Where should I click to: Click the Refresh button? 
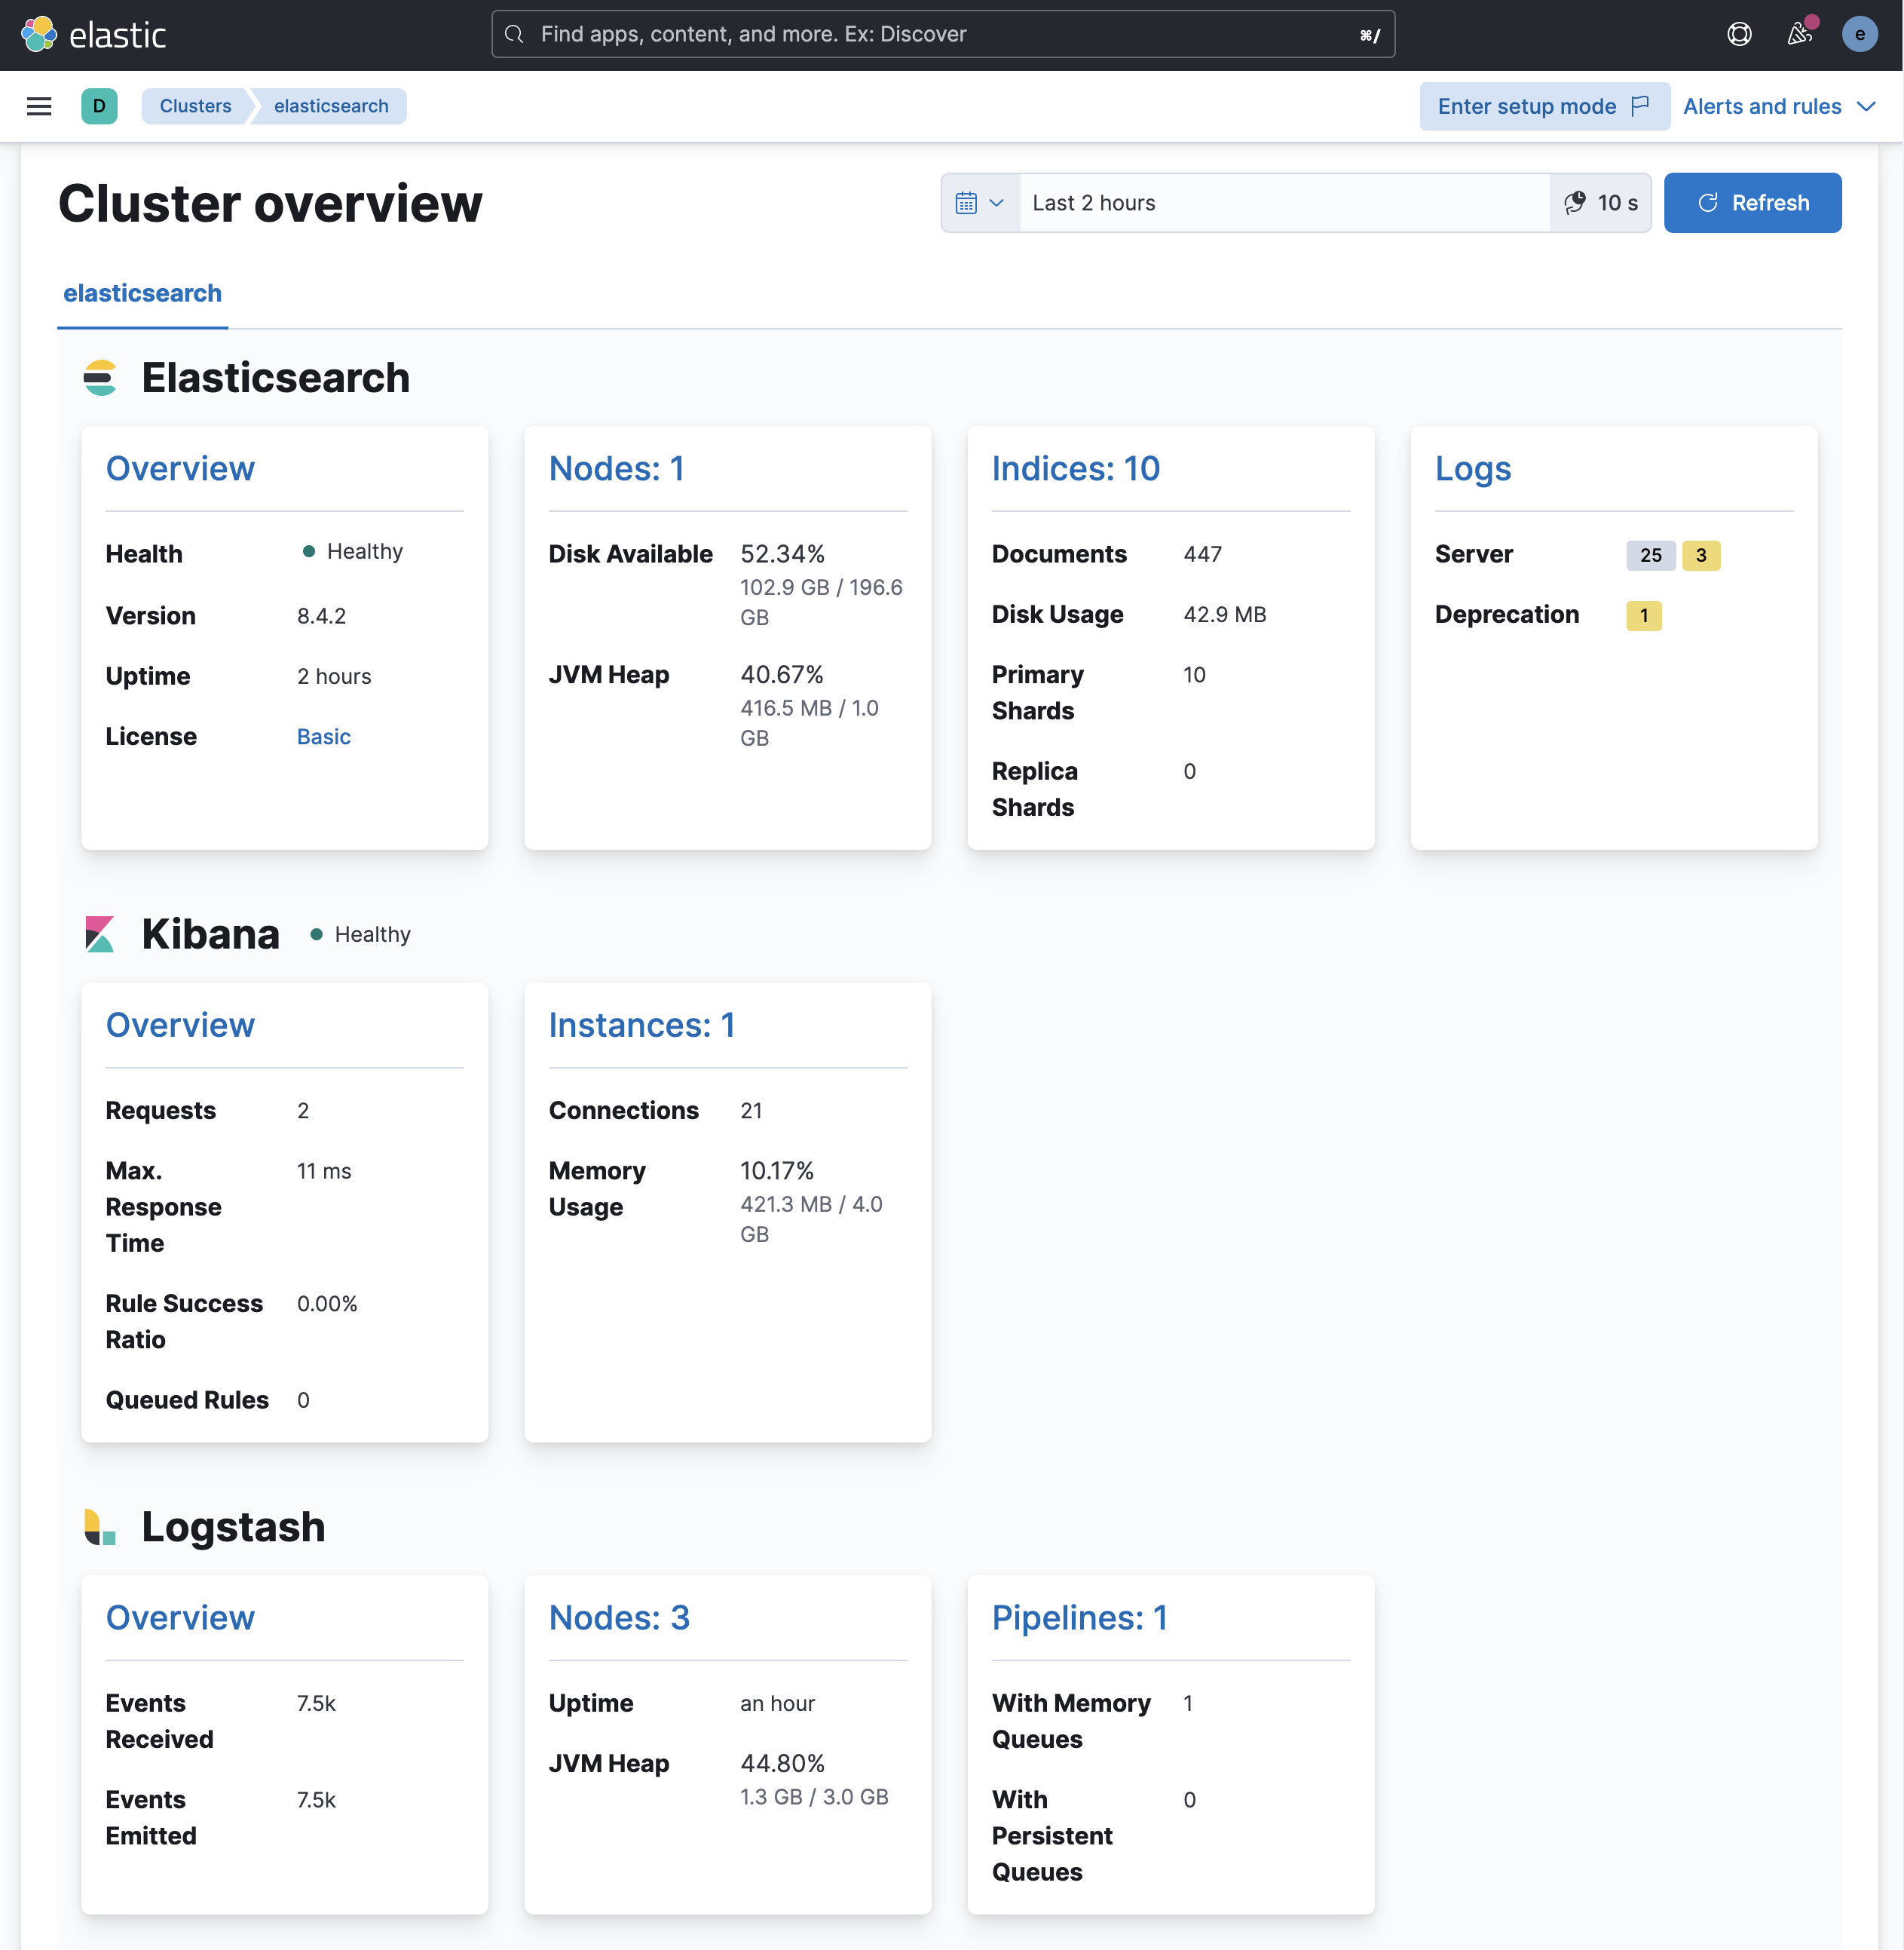click(x=1752, y=201)
